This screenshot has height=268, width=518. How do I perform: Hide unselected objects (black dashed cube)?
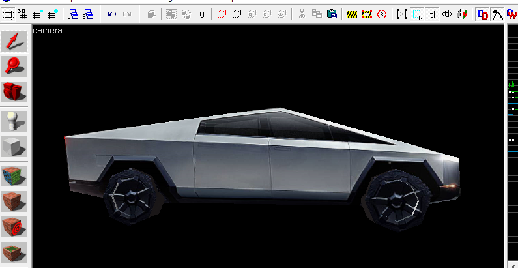(x=237, y=14)
